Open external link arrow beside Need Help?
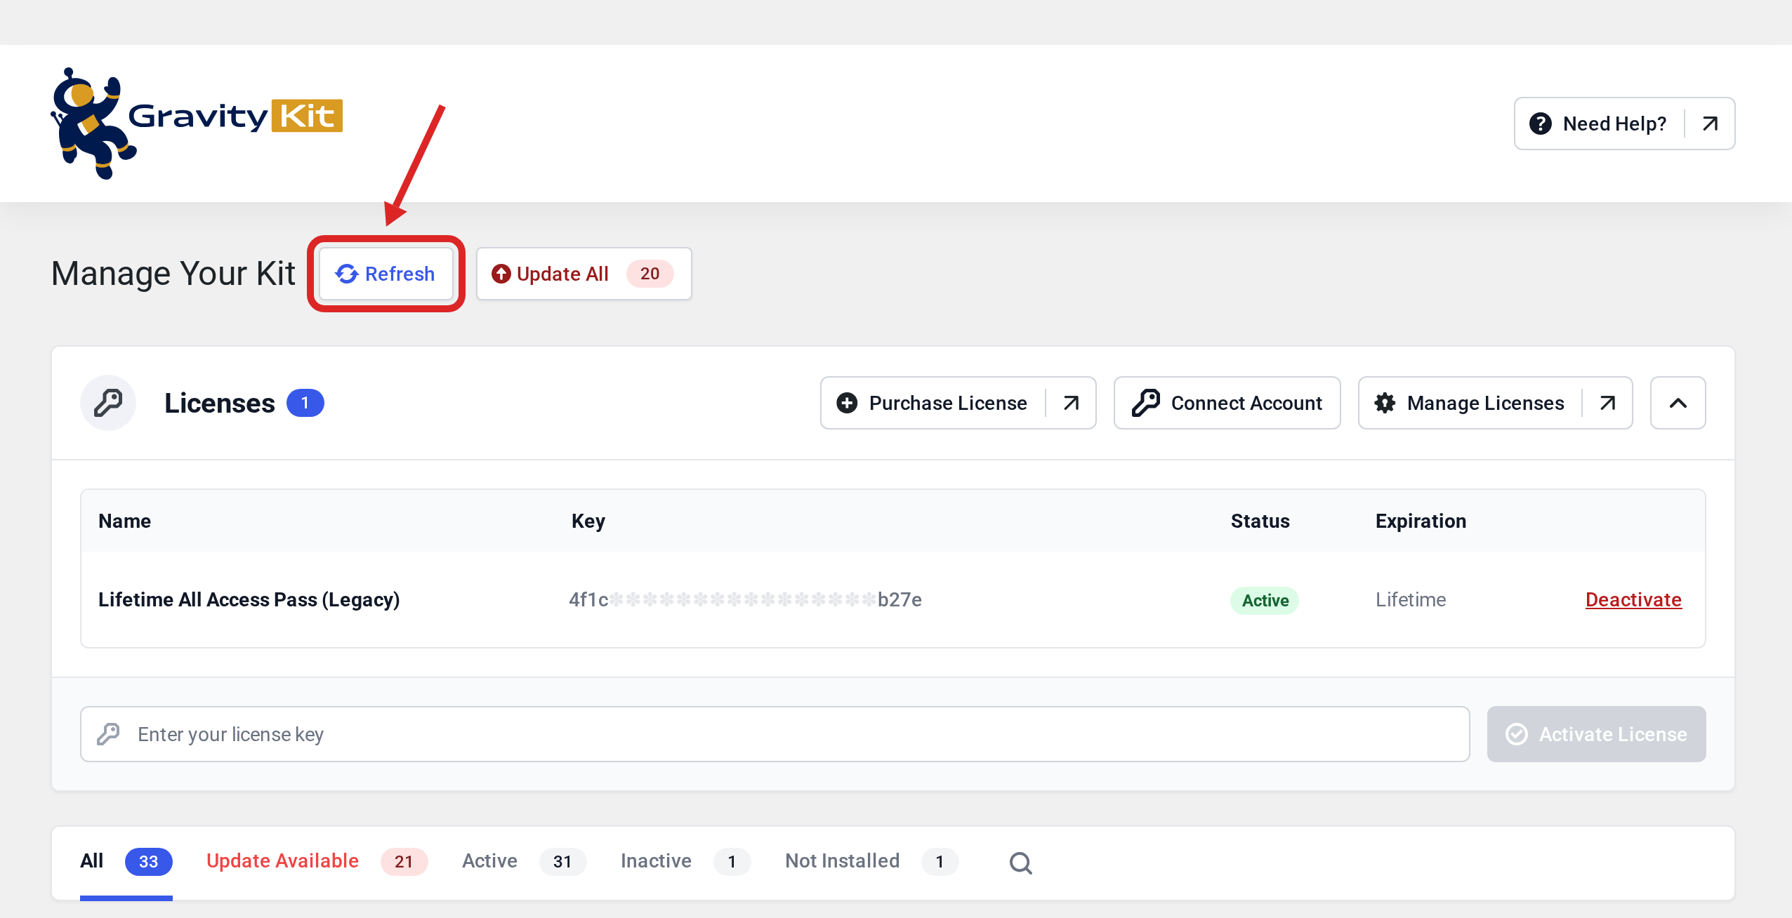The height and width of the screenshot is (918, 1792). point(1710,124)
